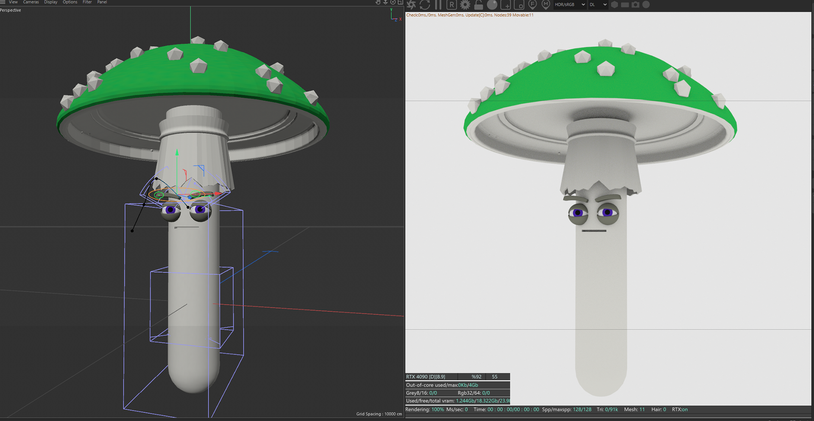Image resolution: width=814 pixels, height=421 pixels.
Task: Open the Display menu
Action: (x=51, y=2)
